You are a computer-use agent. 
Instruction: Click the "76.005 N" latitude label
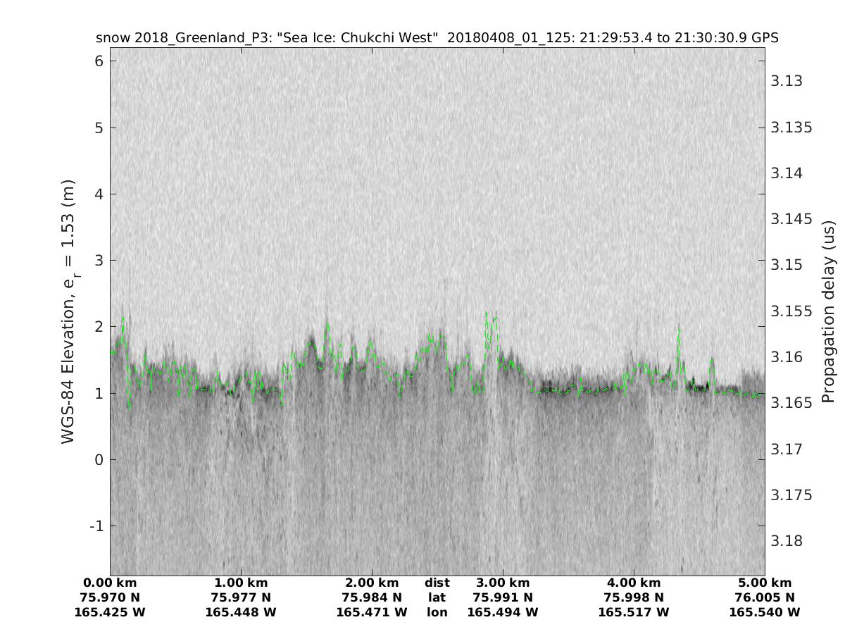(x=765, y=597)
